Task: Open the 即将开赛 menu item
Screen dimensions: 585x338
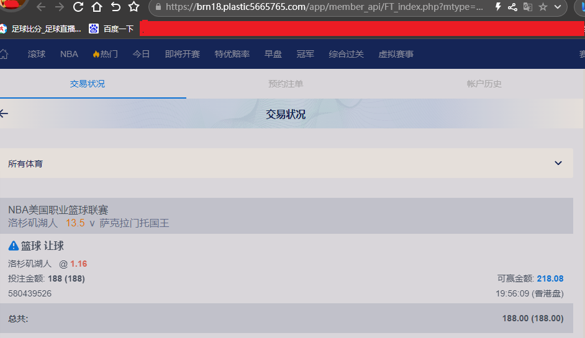Action: point(183,54)
